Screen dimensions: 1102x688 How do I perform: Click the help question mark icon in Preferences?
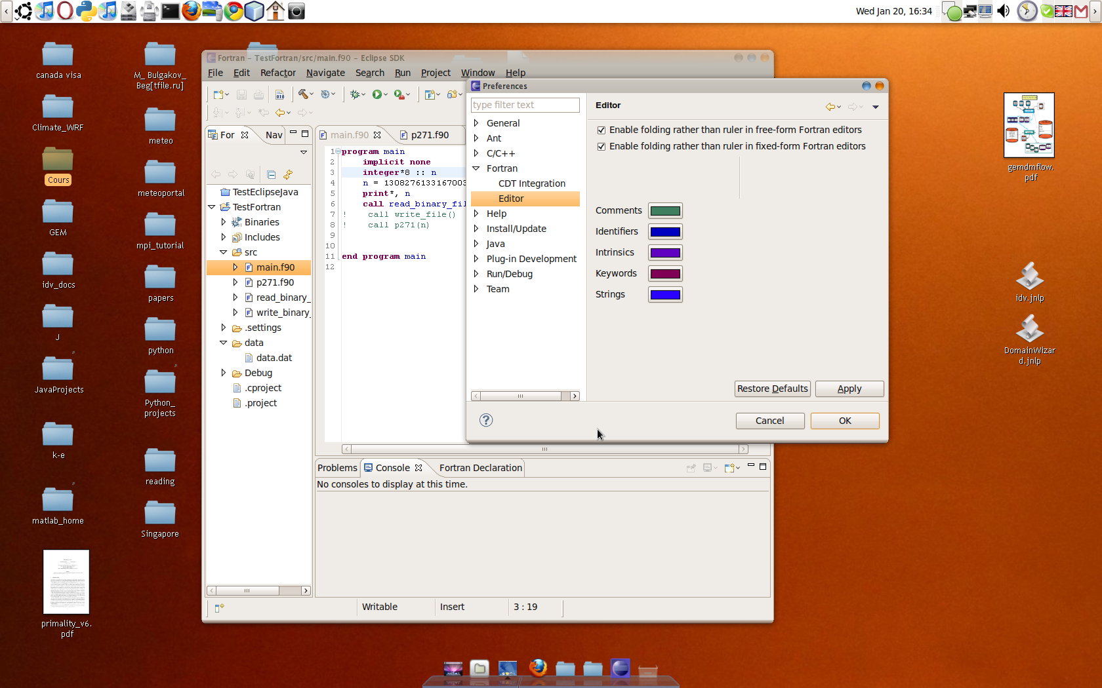(486, 420)
